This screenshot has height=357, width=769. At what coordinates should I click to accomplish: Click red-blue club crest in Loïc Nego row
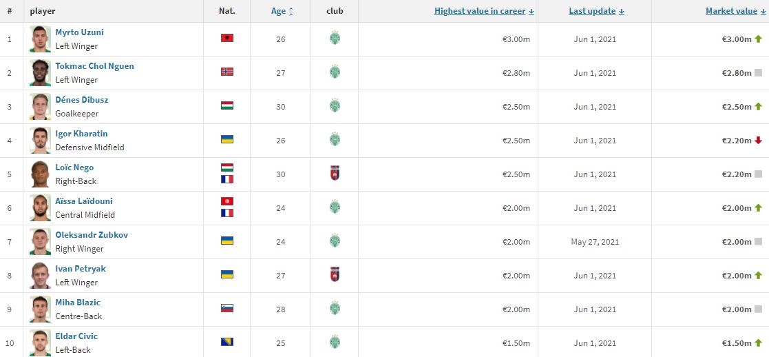[335, 174]
